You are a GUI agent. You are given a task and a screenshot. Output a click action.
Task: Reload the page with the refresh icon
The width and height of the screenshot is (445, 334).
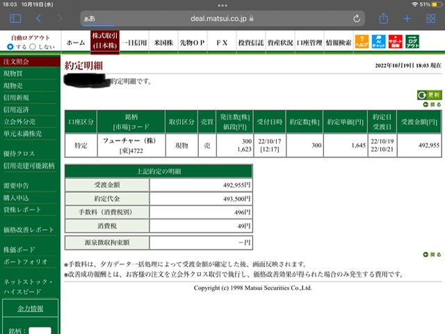click(357, 19)
